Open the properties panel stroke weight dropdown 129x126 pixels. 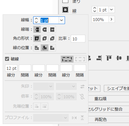point(112,10)
